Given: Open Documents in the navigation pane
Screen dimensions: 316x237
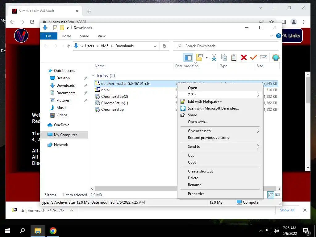Looking at the screenshot, I should (66, 93).
